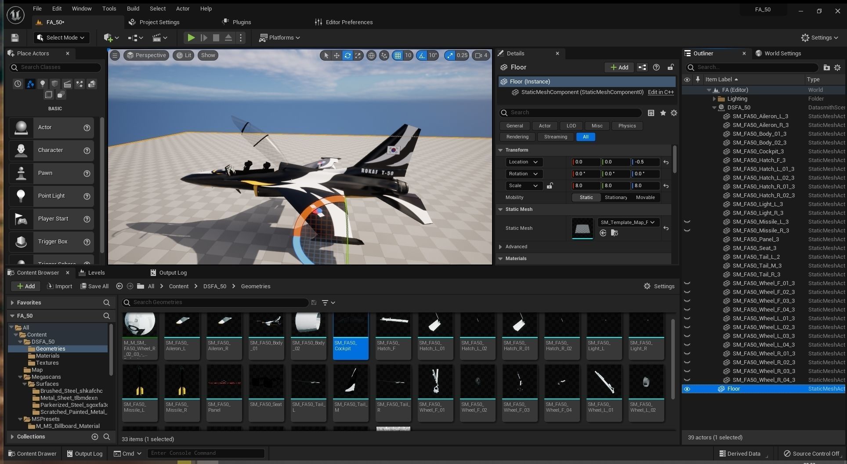
Task: Collapse the Transform section
Action: (x=500, y=150)
